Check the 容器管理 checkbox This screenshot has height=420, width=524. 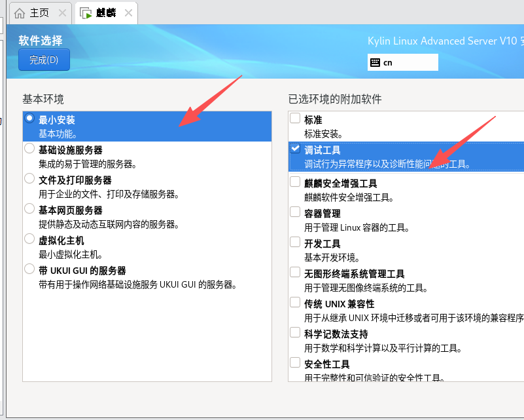pyautogui.click(x=295, y=212)
